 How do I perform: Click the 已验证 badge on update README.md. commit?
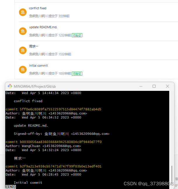[77, 35]
